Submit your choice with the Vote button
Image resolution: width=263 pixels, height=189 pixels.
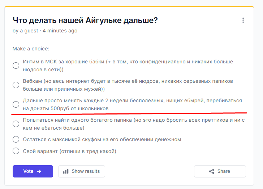coord(33,171)
